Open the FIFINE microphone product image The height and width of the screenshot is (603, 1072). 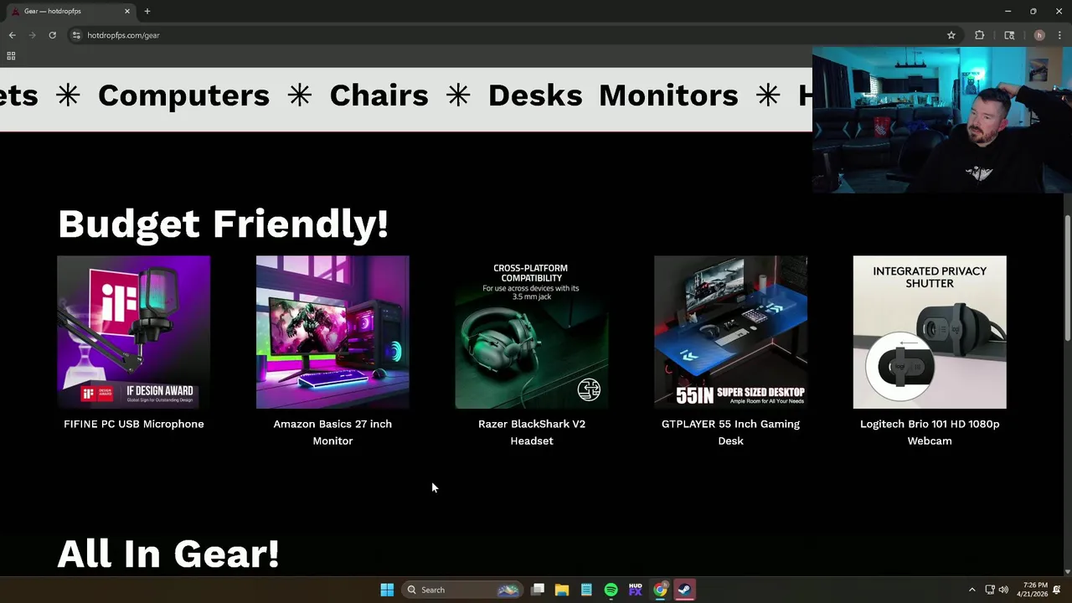[x=134, y=332]
